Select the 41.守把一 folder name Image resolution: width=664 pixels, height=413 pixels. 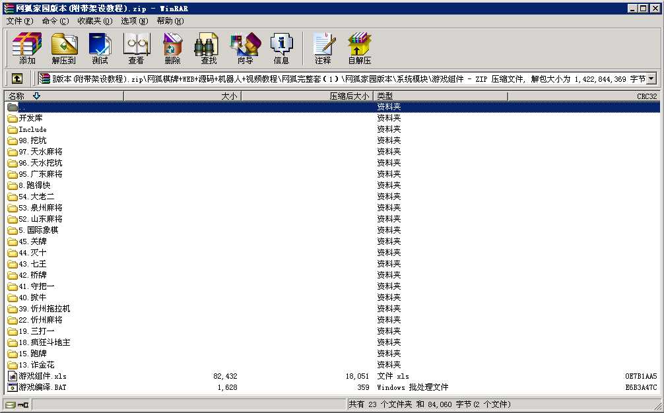pyautogui.click(x=37, y=286)
